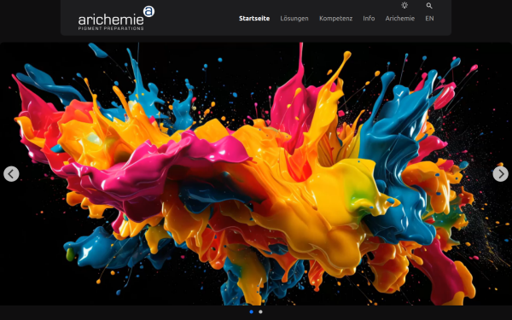This screenshot has width=512, height=320.
Task: Open the search magnifier icon
Action: click(x=429, y=6)
